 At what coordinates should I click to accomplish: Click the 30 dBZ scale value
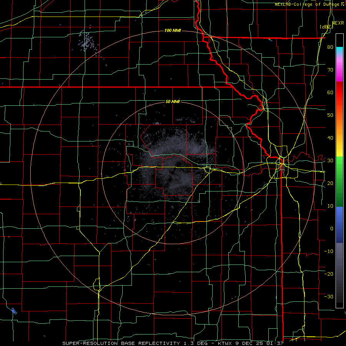pyautogui.click(x=330, y=161)
